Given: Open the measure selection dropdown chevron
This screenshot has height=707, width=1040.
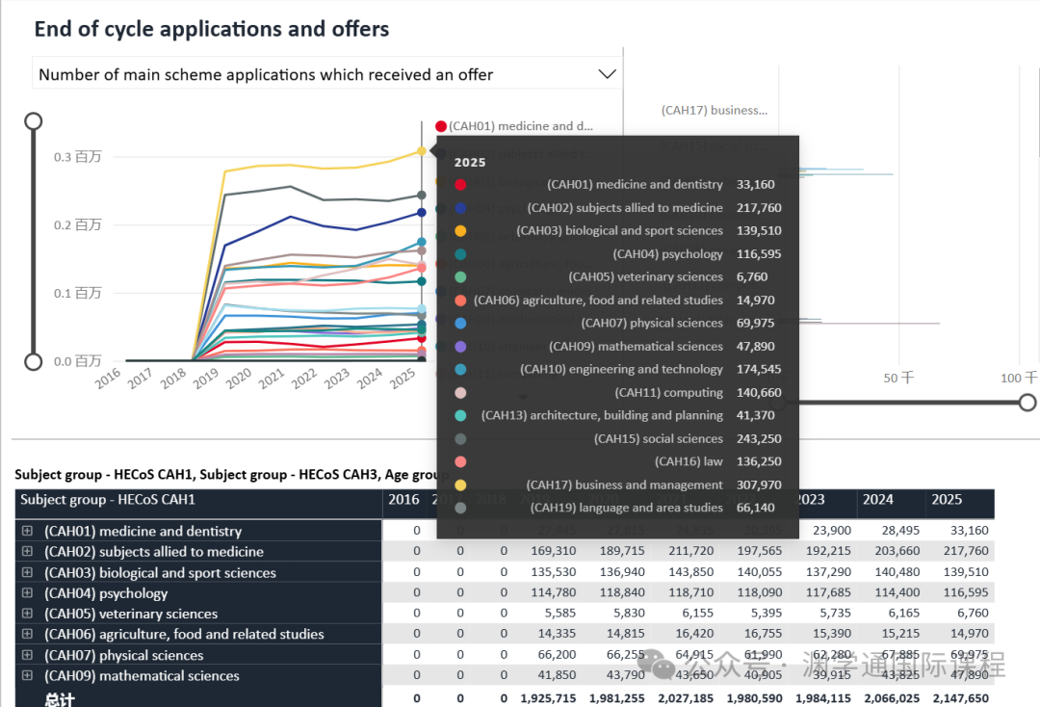Looking at the screenshot, I should pos(607,74).
